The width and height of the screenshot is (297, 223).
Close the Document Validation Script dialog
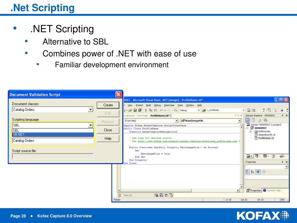pos(118,94)
